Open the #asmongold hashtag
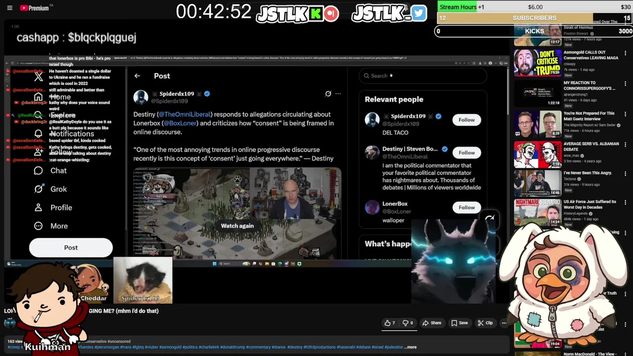633x356 pixels. tap(170, 347)
